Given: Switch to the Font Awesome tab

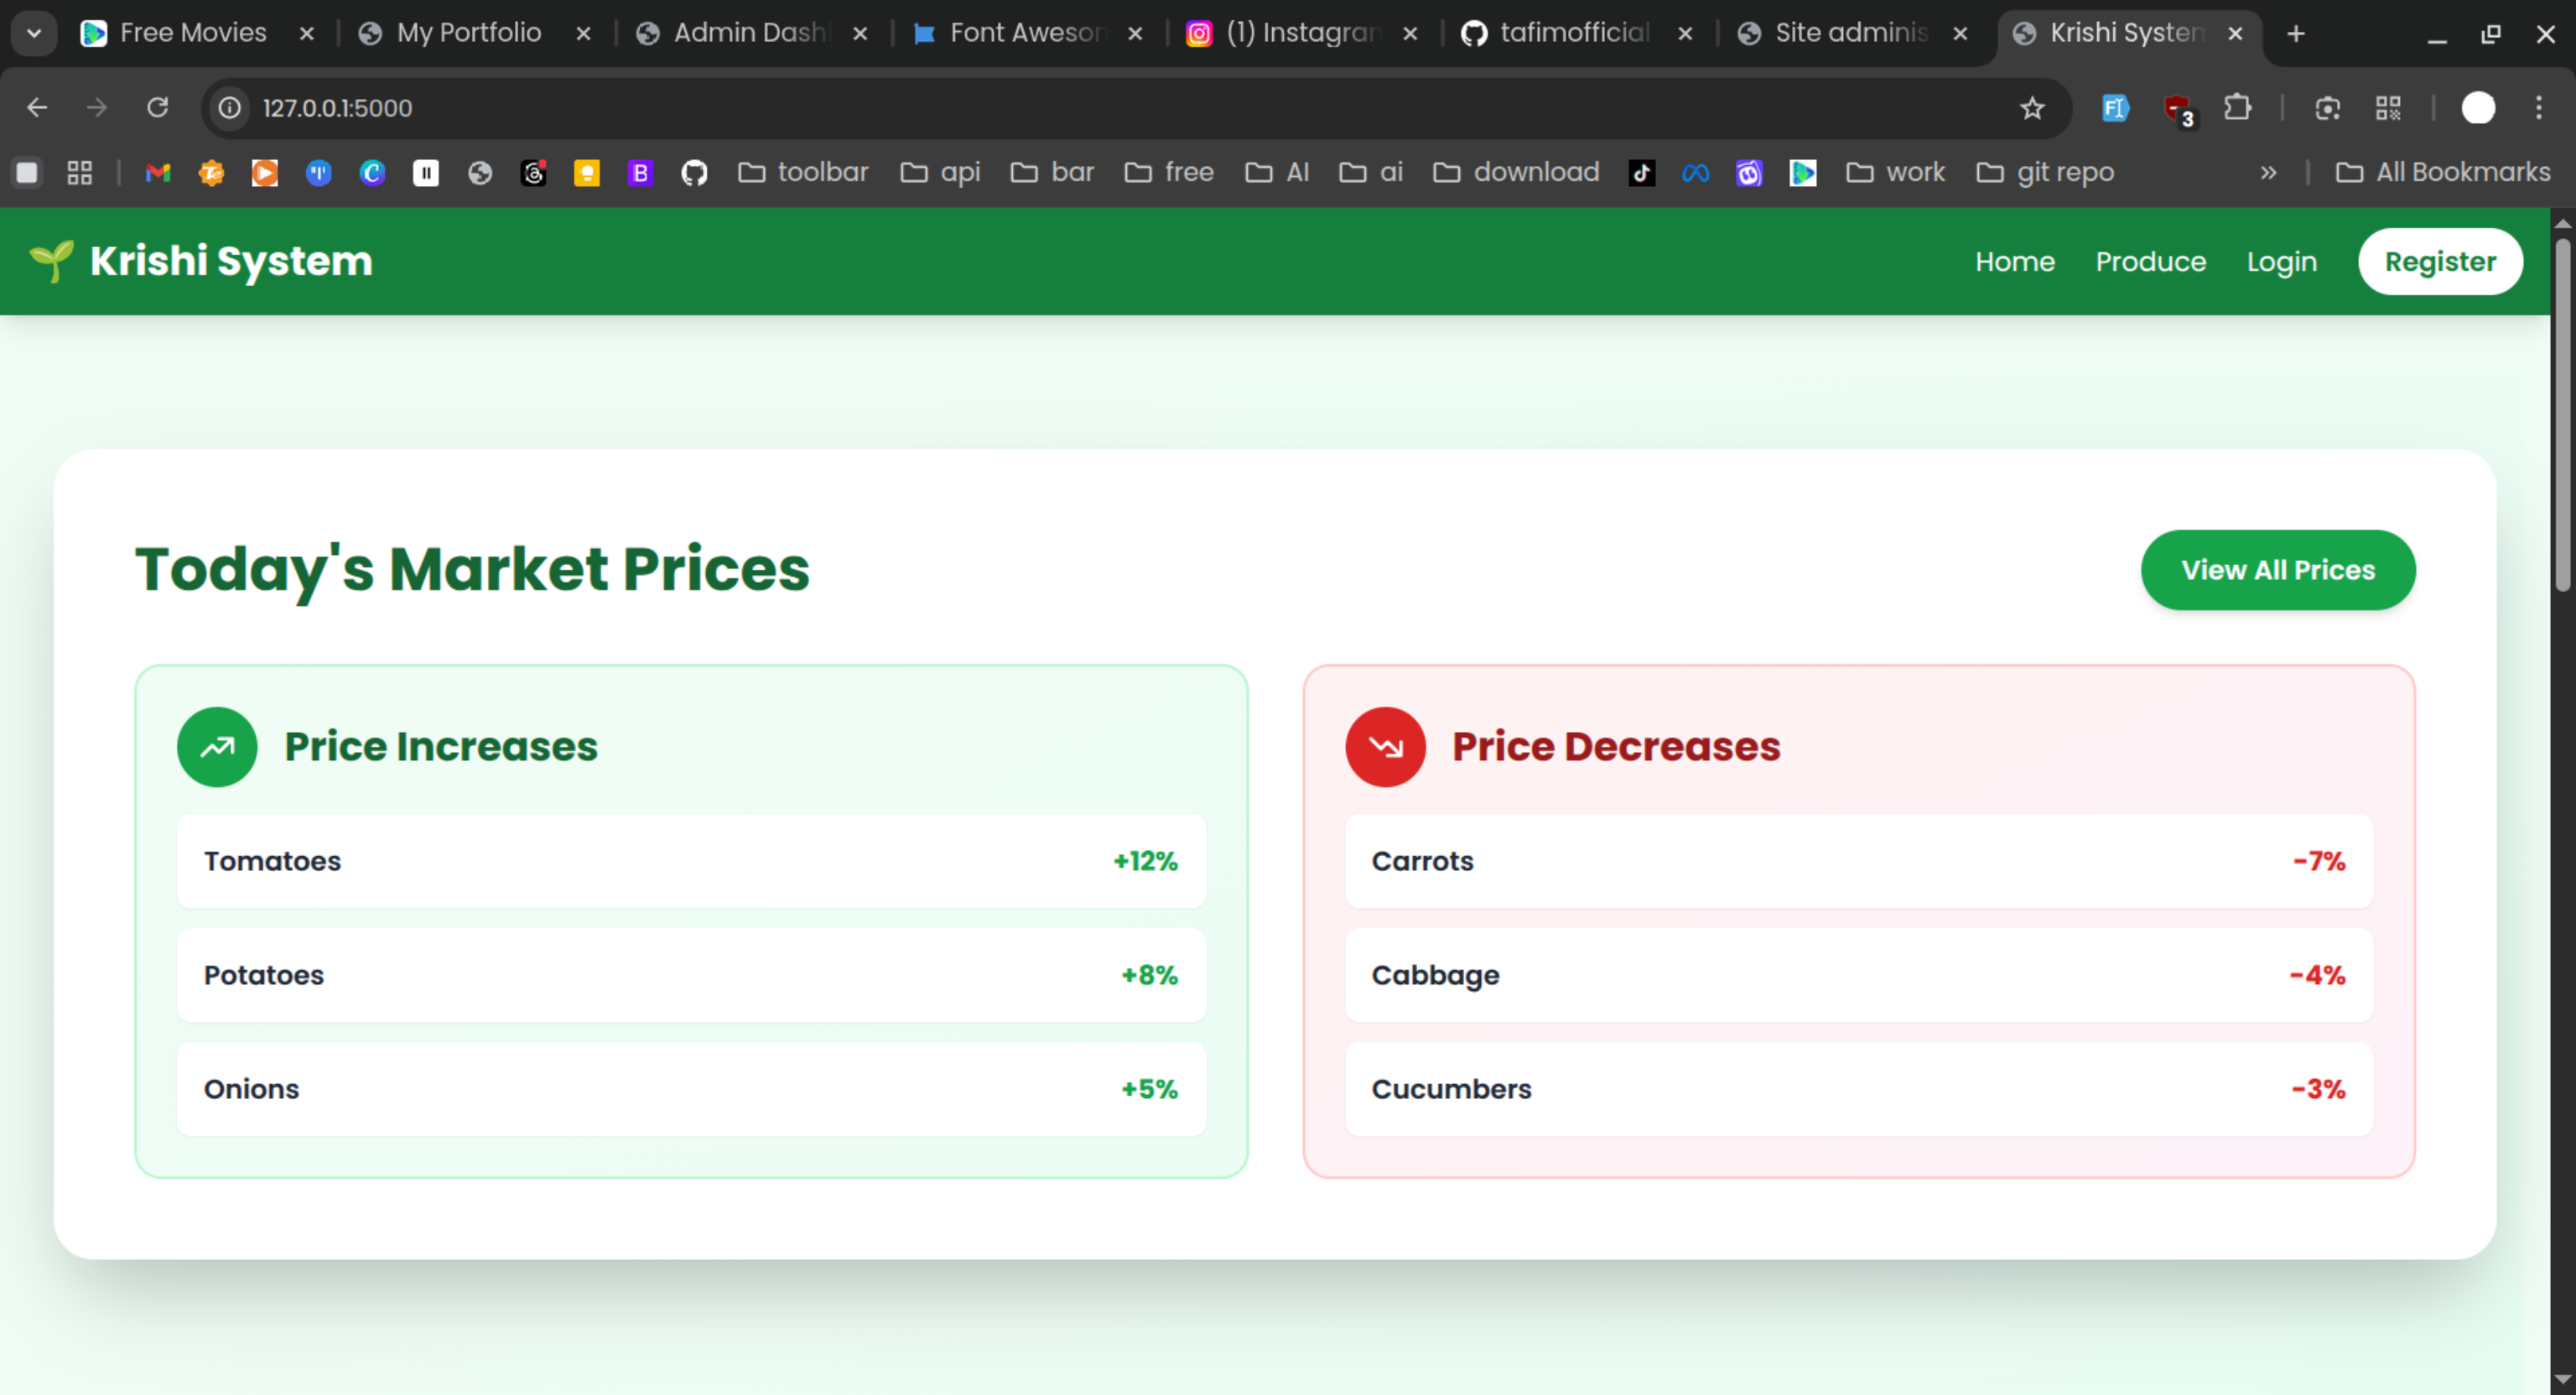Looking at the screenshot, I should tap(1023, 34).
